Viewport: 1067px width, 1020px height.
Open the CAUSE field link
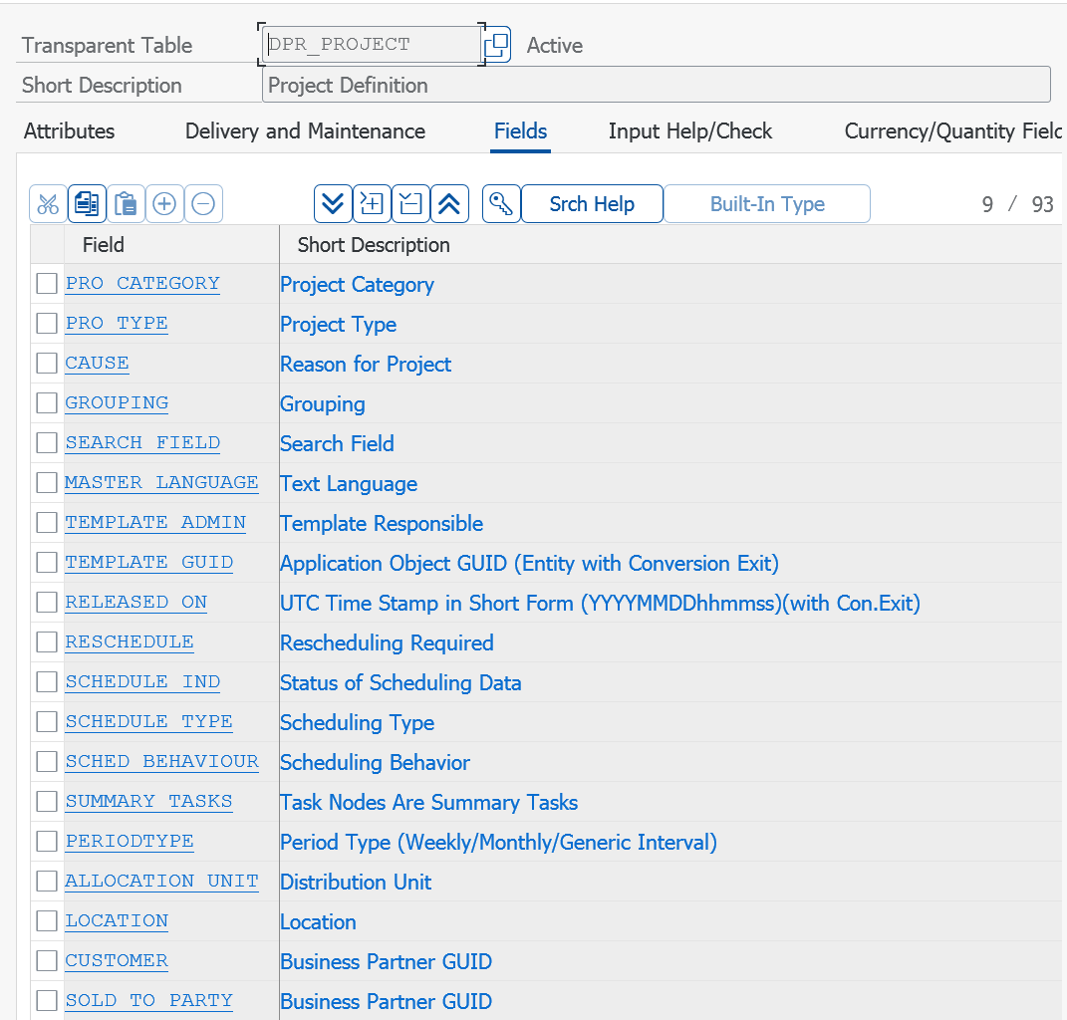pos(98,363)
